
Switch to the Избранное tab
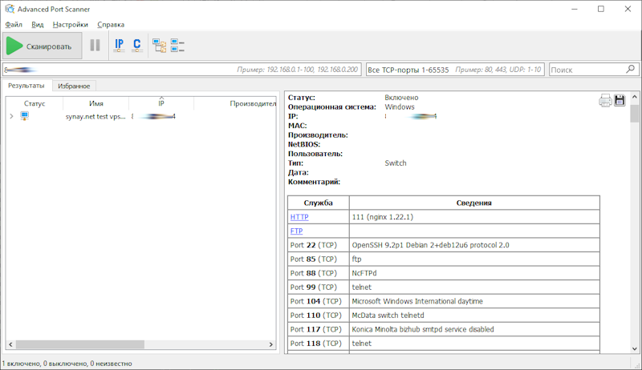(x=74, y=86)
